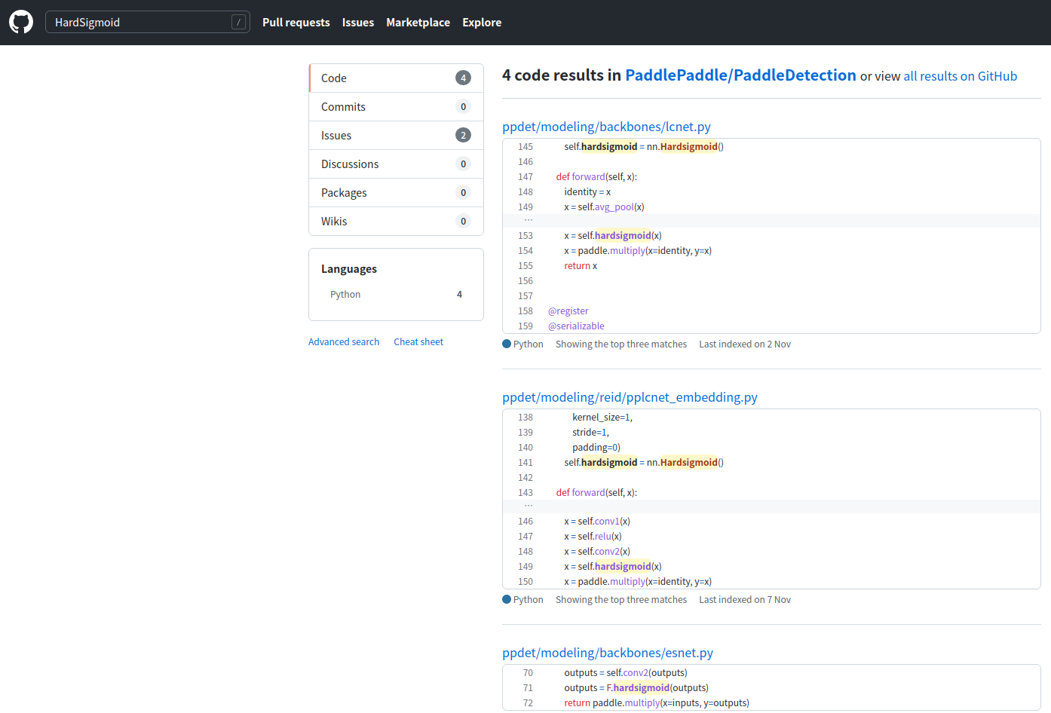Click the blue Python dot under pplcnet_embedding.py
Viewport: 1051px width, 713px height.
click(507, 599)
